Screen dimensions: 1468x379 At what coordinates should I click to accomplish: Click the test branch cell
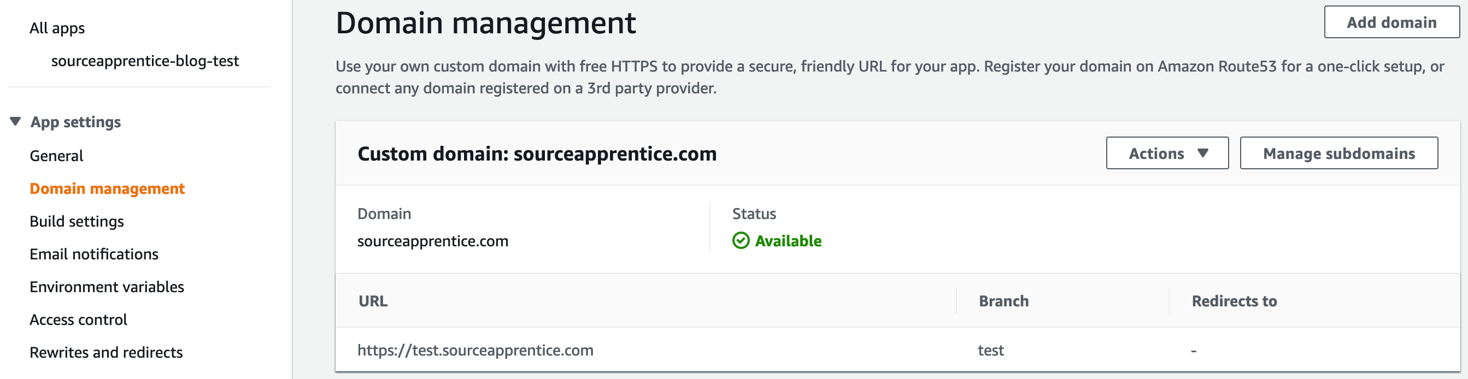coord(990,350)
